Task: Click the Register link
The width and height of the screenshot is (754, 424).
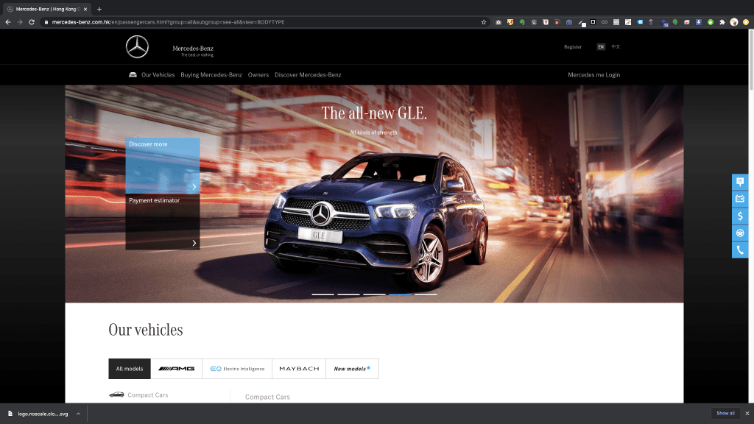Action: 573,46
